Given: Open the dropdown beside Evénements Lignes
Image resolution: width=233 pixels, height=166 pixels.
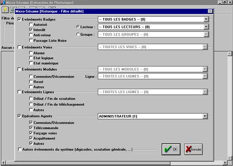Looking at the screenshot, I should pos(205,92).
